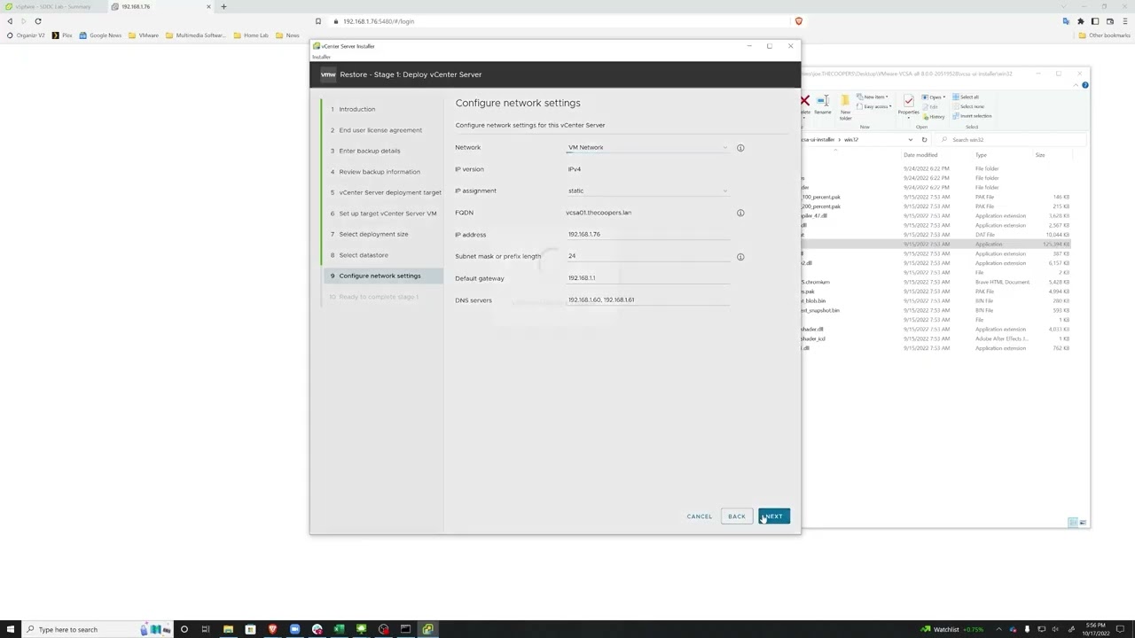Click Select all in File Explorer ribbon

pyautogui.click(x=966, y=97)
